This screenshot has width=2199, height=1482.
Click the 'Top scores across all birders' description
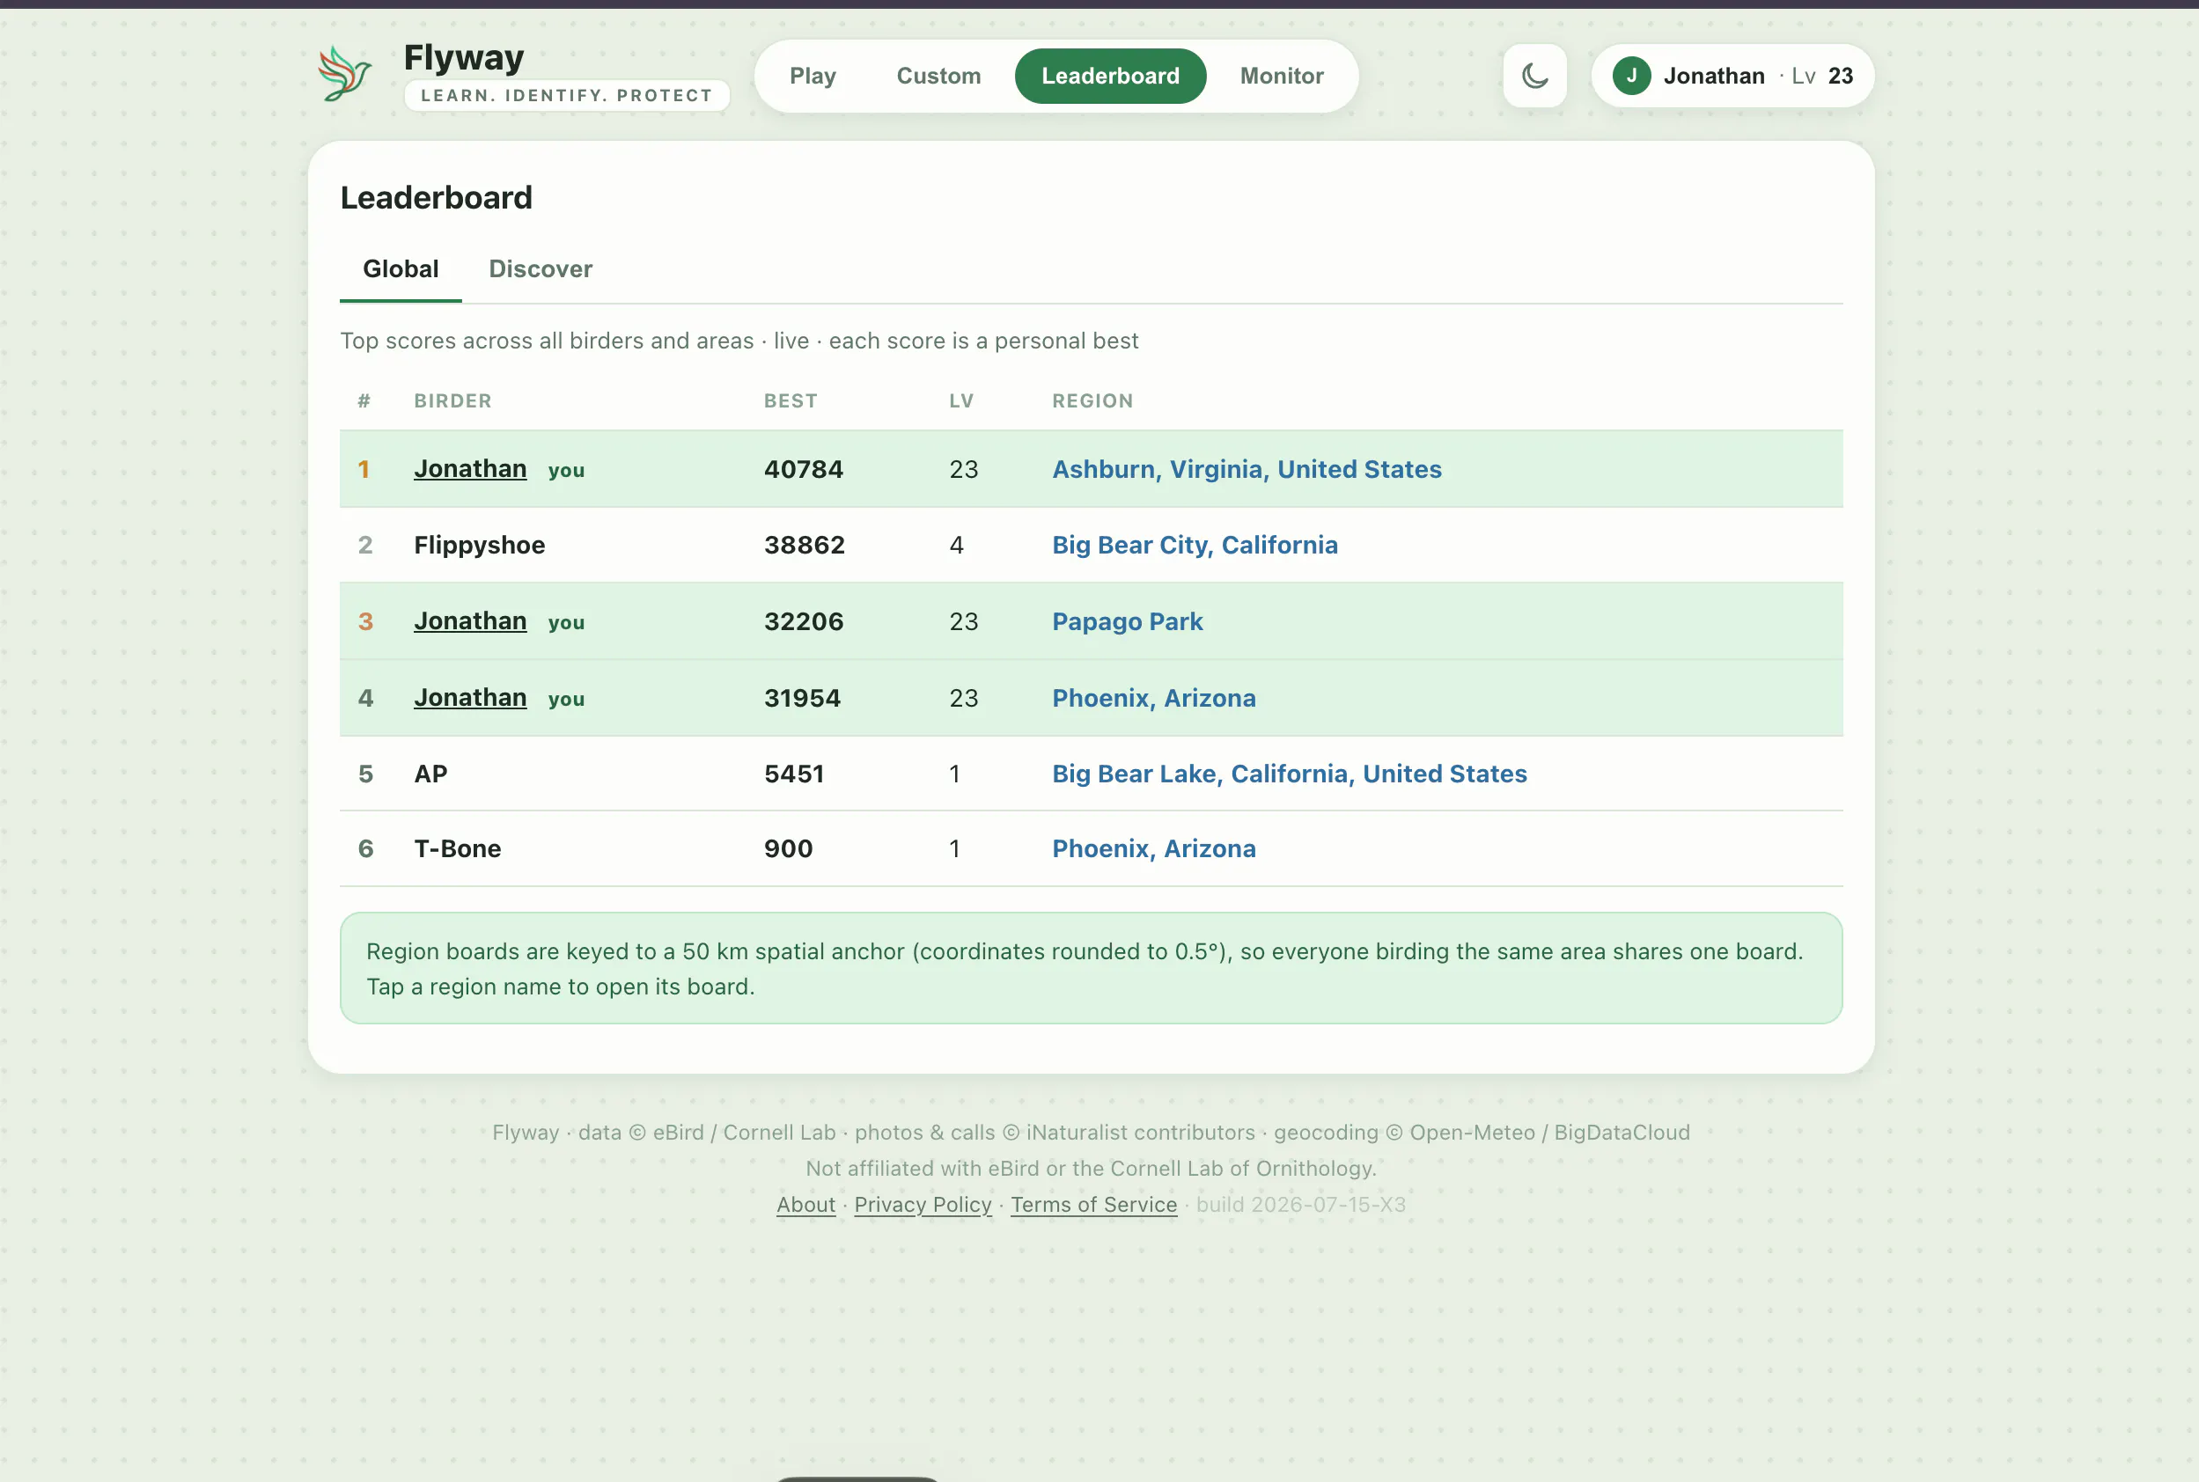739,341
